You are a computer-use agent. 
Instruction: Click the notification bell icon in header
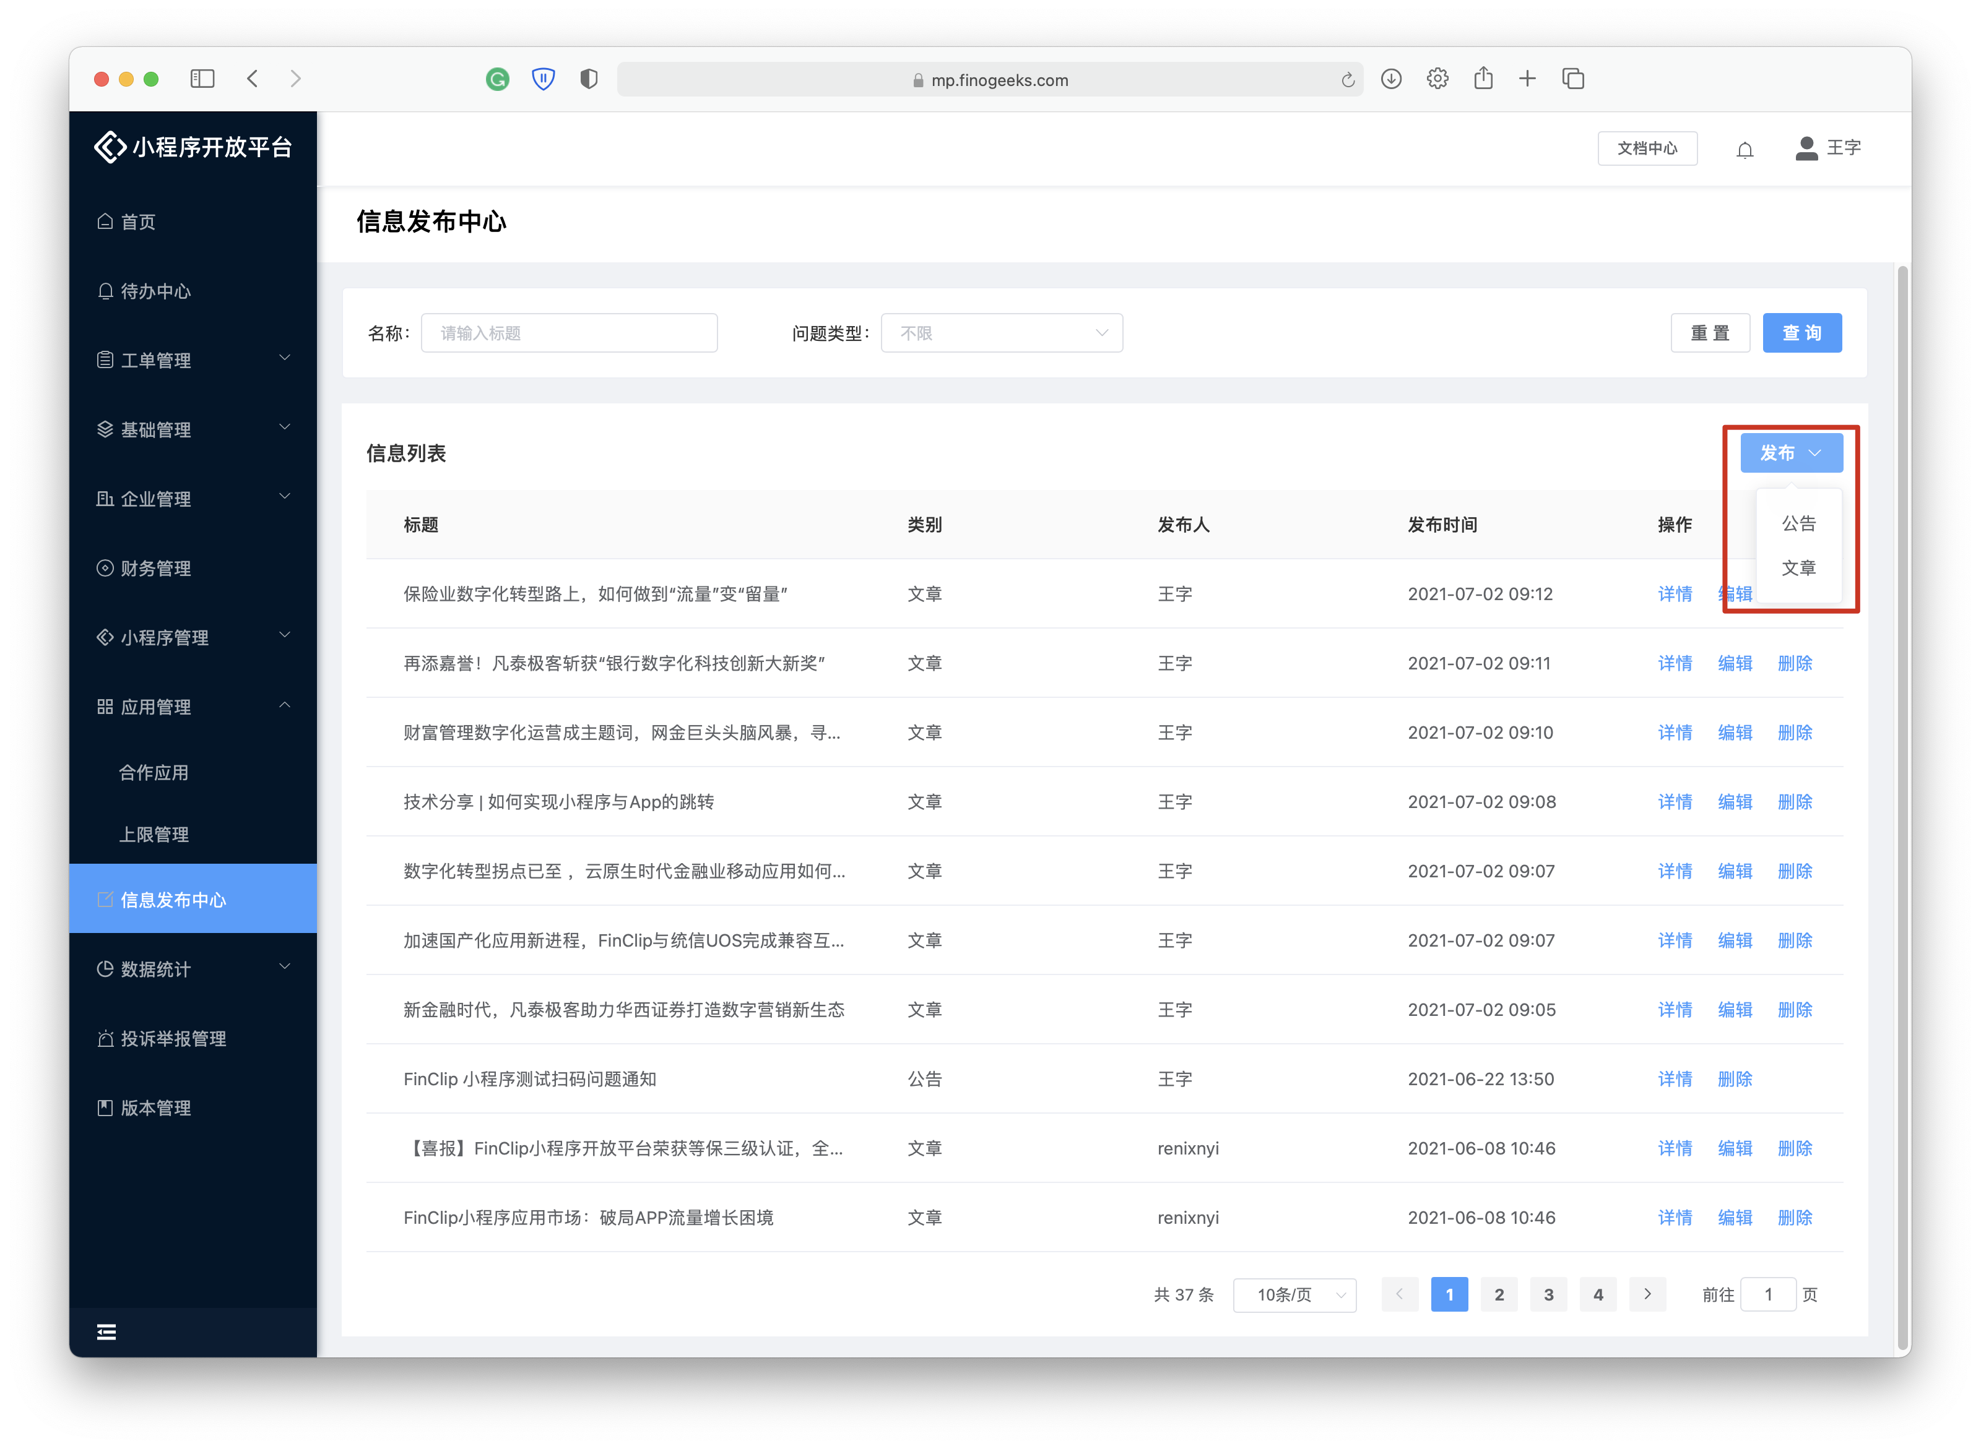1745,149
